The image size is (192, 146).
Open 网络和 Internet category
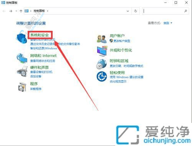click(43, 55)
